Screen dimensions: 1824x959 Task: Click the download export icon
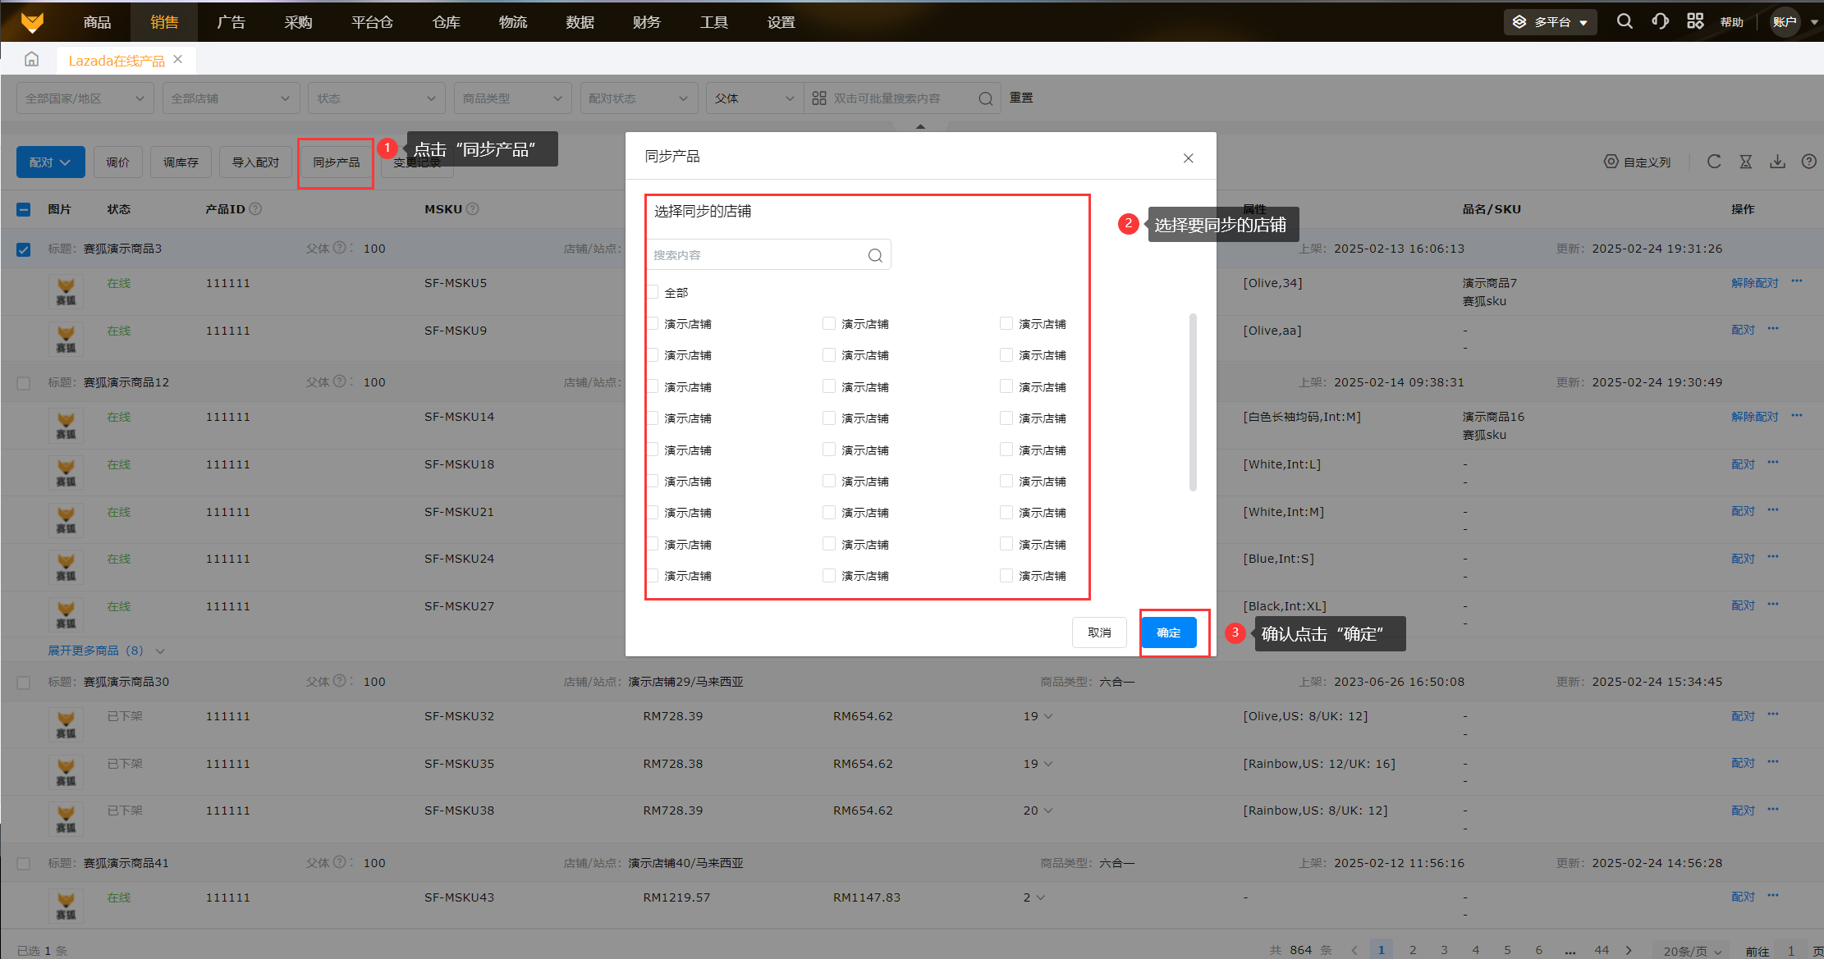tap(1777, 162)
